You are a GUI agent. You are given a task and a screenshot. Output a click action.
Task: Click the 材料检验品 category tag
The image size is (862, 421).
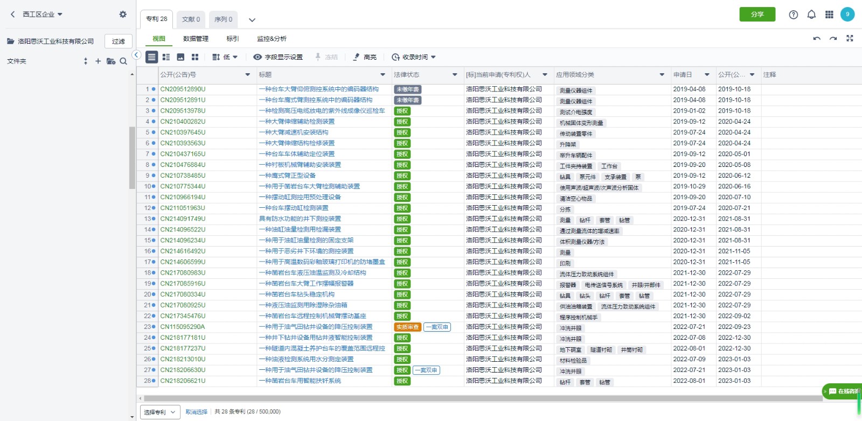coord(573,361)
